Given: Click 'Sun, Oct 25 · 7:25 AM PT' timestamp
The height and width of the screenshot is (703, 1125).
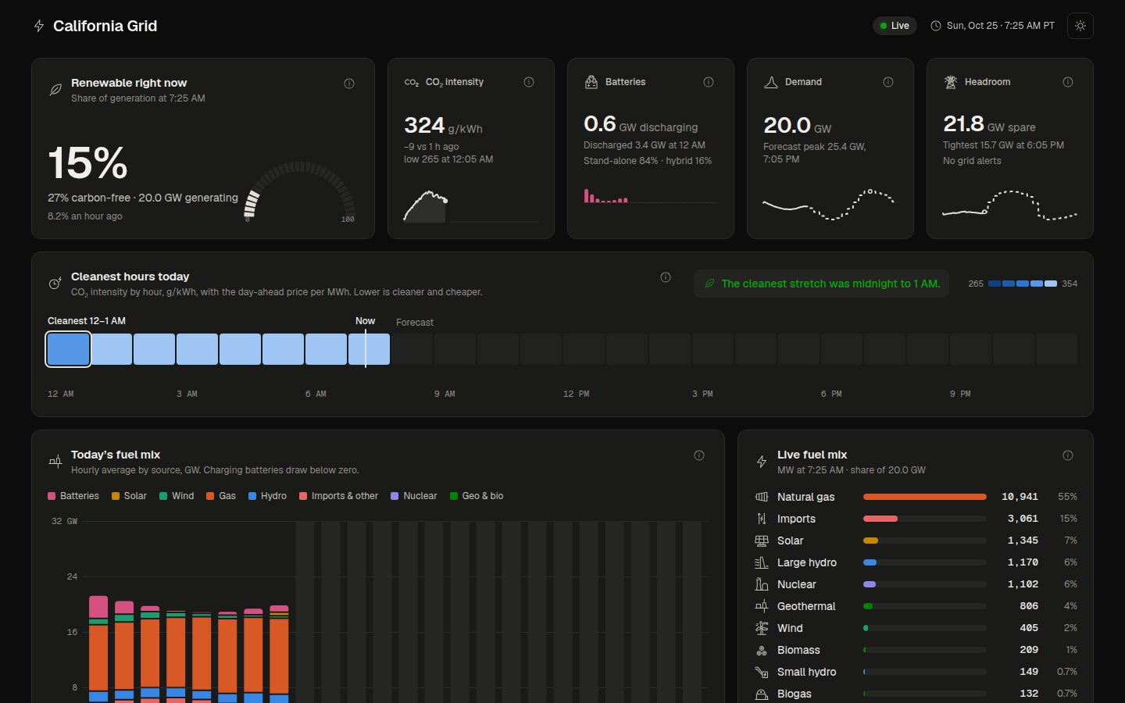Looking at the screenshot, I should [1001, 26].
